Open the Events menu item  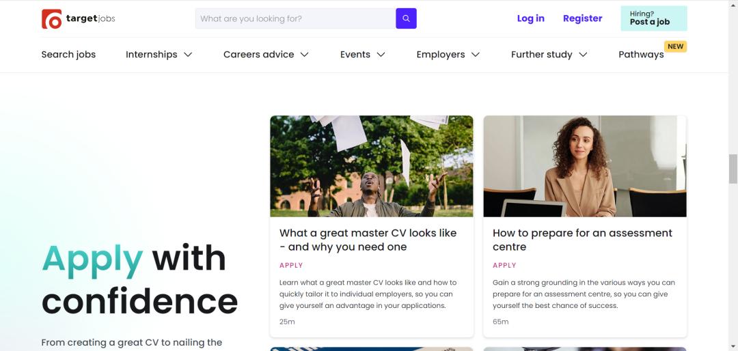pos(355,55)
